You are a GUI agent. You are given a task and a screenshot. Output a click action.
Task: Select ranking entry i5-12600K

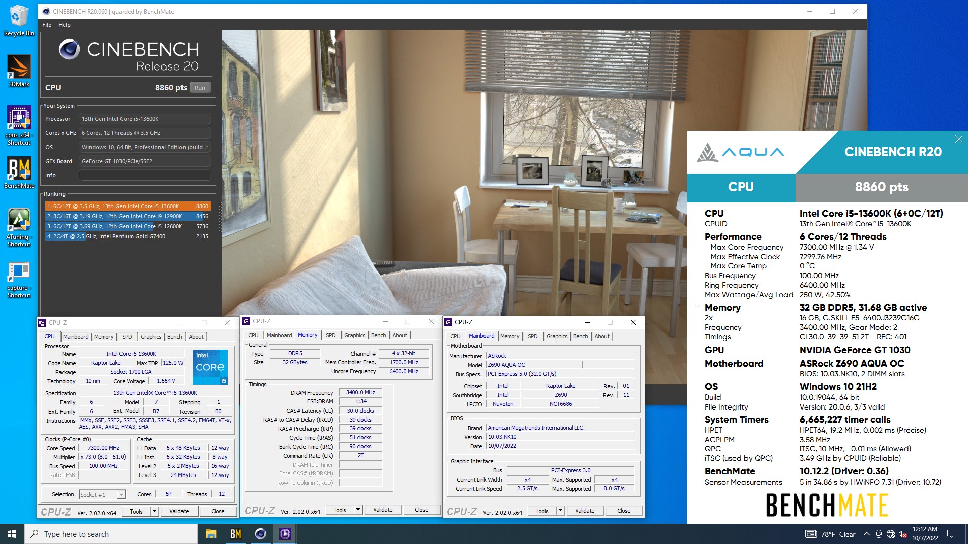click(x=128, y=226)
